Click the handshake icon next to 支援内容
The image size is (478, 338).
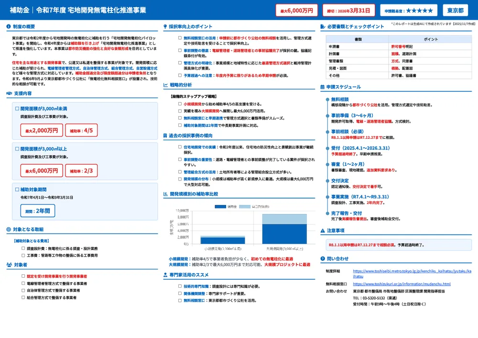point(9,93)
